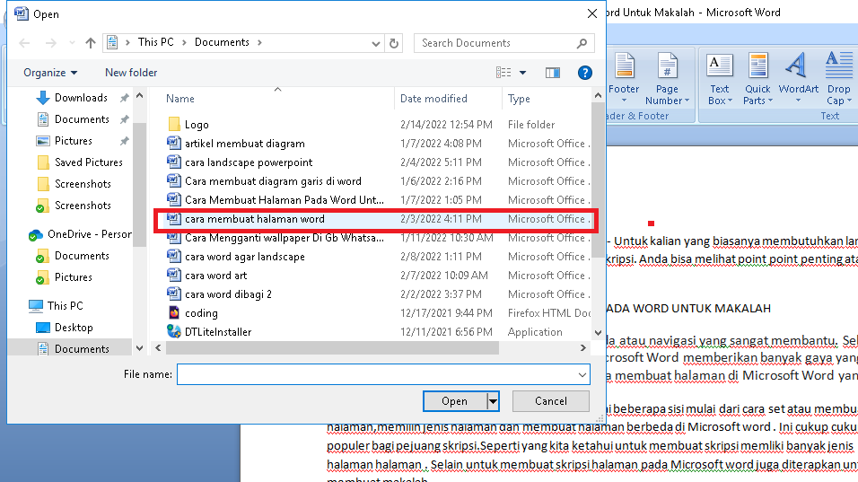Open the File name combo box dropdown
The image size is (858, 482).
(583, 374)
